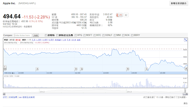Select the 5年 (5 years) zoom range
Screen dimensions: 190x107
(x=69, y=40)
